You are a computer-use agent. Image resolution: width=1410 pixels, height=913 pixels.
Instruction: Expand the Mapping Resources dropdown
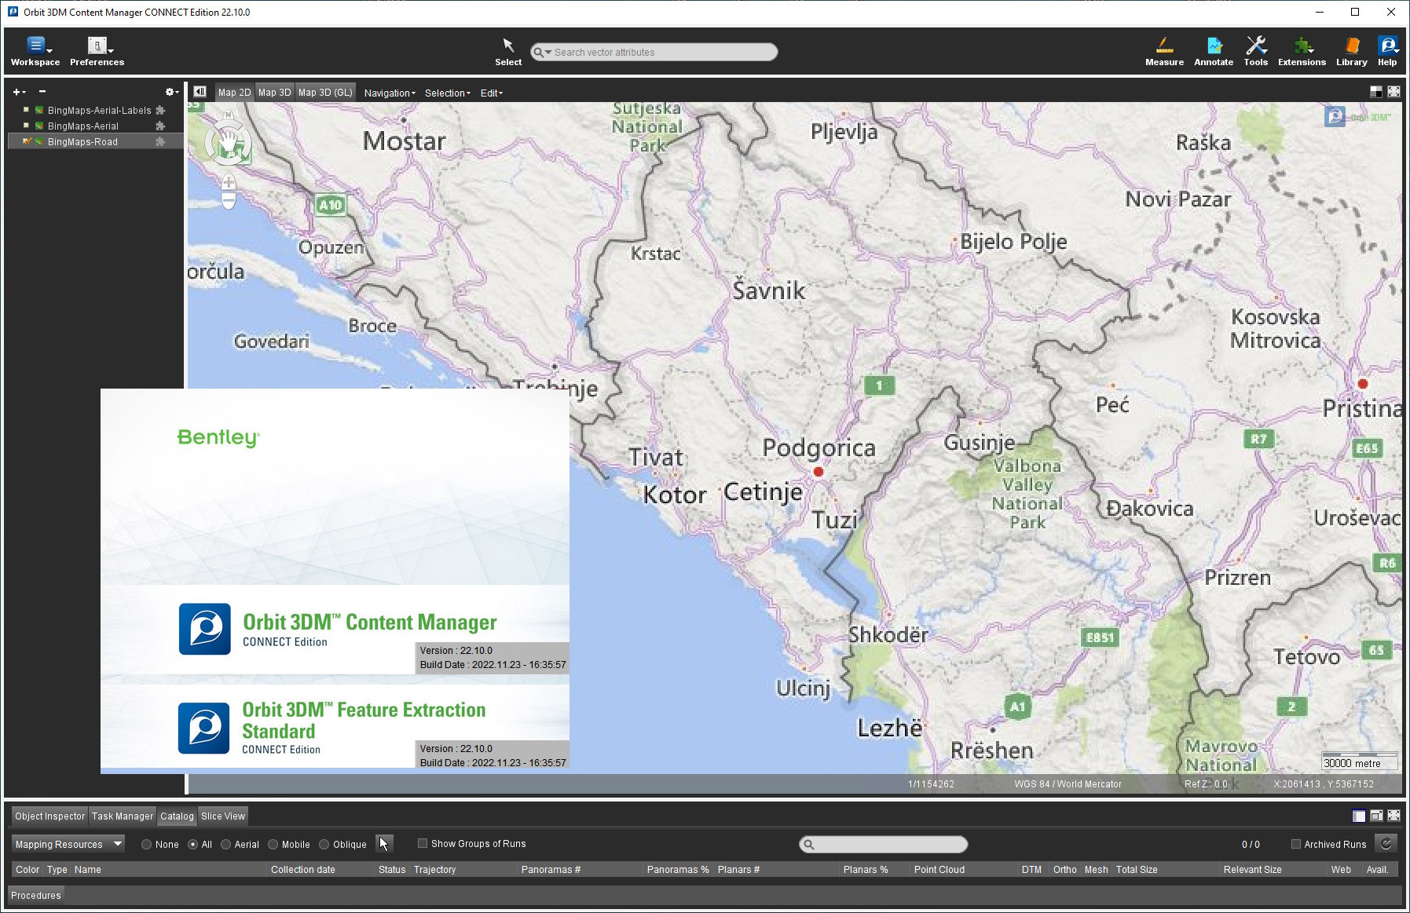(68, 845)
